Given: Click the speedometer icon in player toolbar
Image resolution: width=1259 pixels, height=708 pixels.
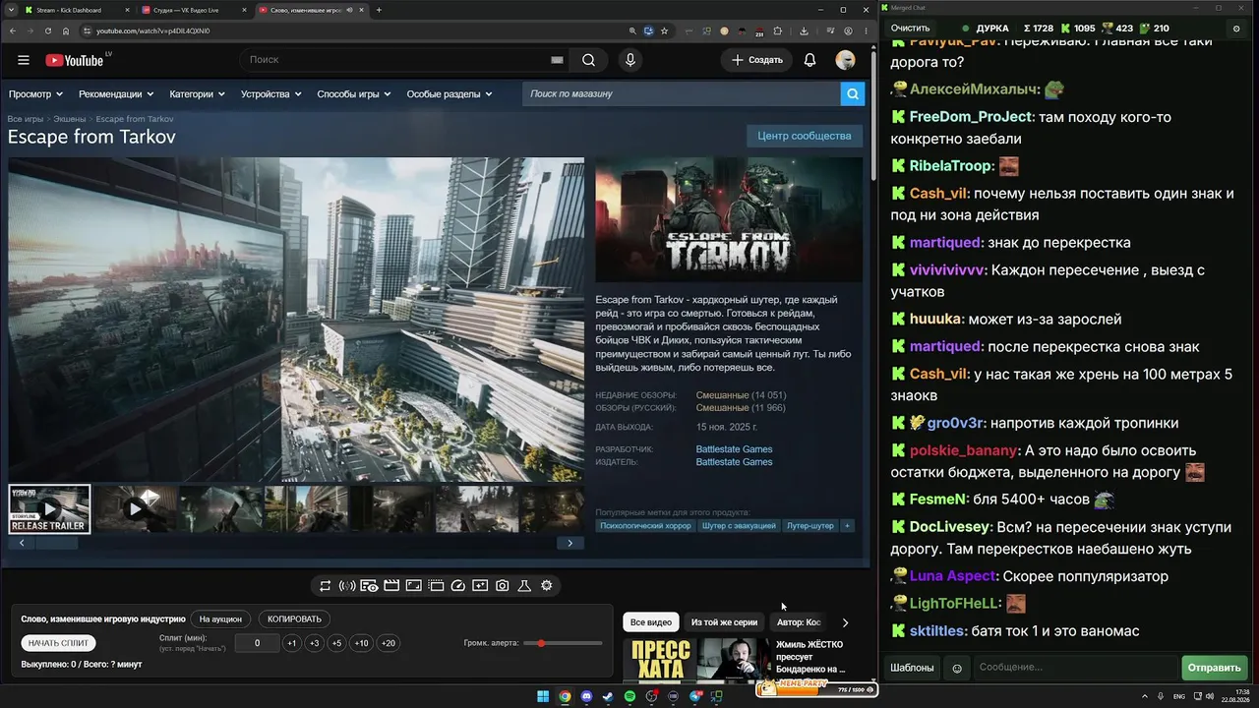Looking at the screenshot, I should 457,586.
